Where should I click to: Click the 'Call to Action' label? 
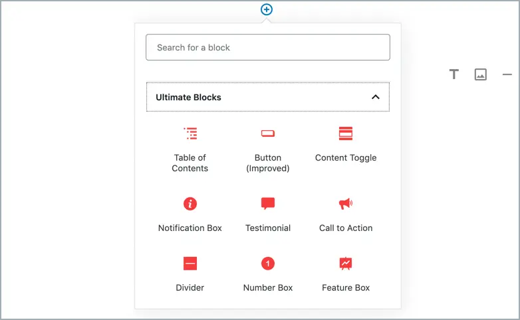[x=346, y=228]
